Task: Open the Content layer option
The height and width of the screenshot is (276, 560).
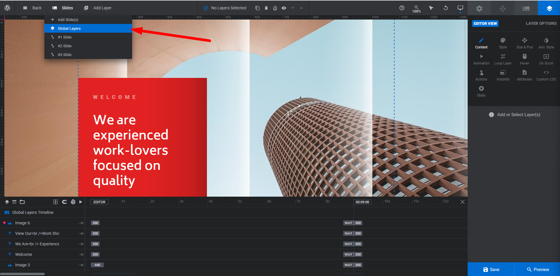Action: tap(481, 43)
